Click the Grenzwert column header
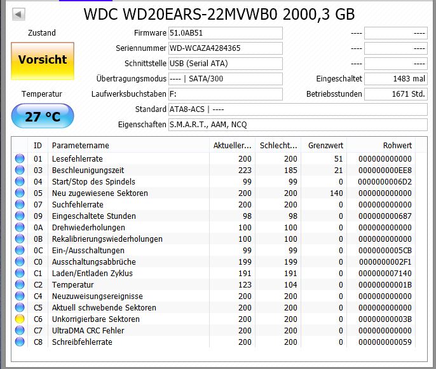 pyautogui.click(x=325, y=146)
